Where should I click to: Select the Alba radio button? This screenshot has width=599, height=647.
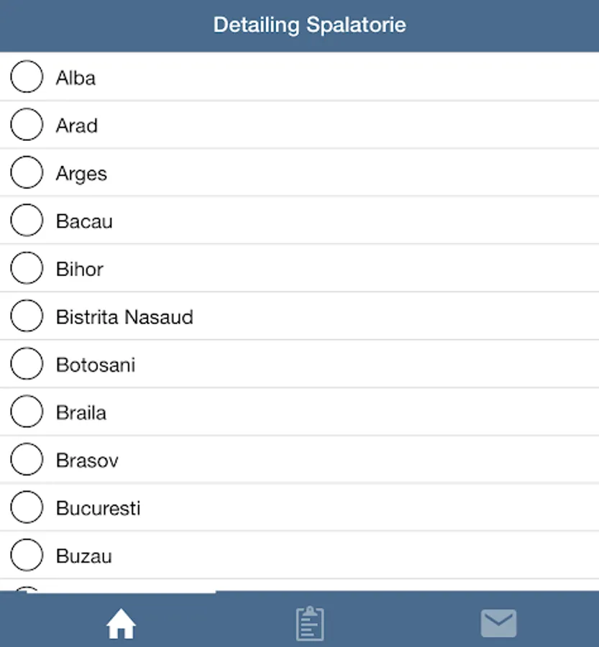click(x=27, y=77)
